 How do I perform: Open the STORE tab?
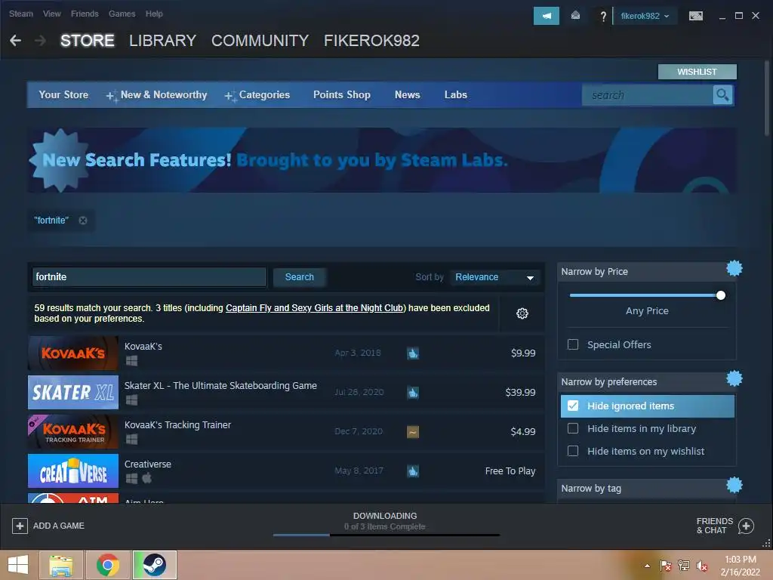(88, 41)
